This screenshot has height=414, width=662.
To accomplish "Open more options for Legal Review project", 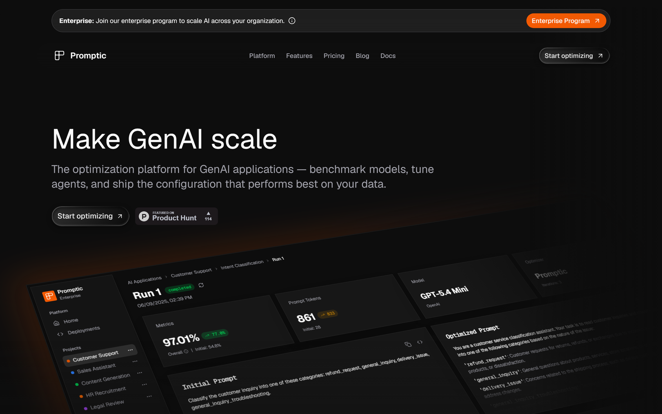I will point(149,396).
